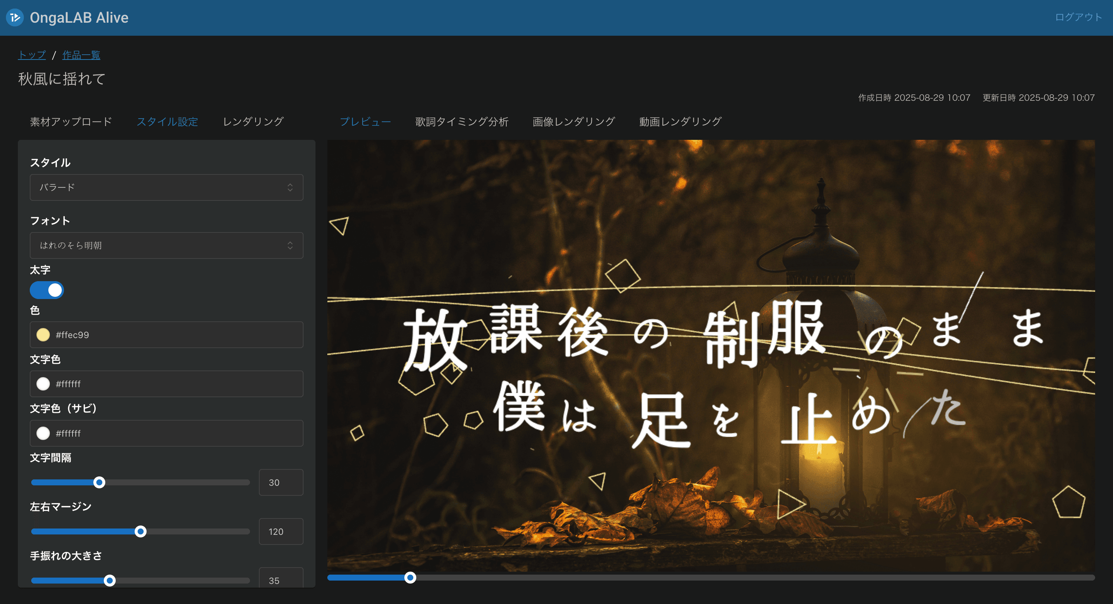Expand the バラード style combo box

(166, 187)
